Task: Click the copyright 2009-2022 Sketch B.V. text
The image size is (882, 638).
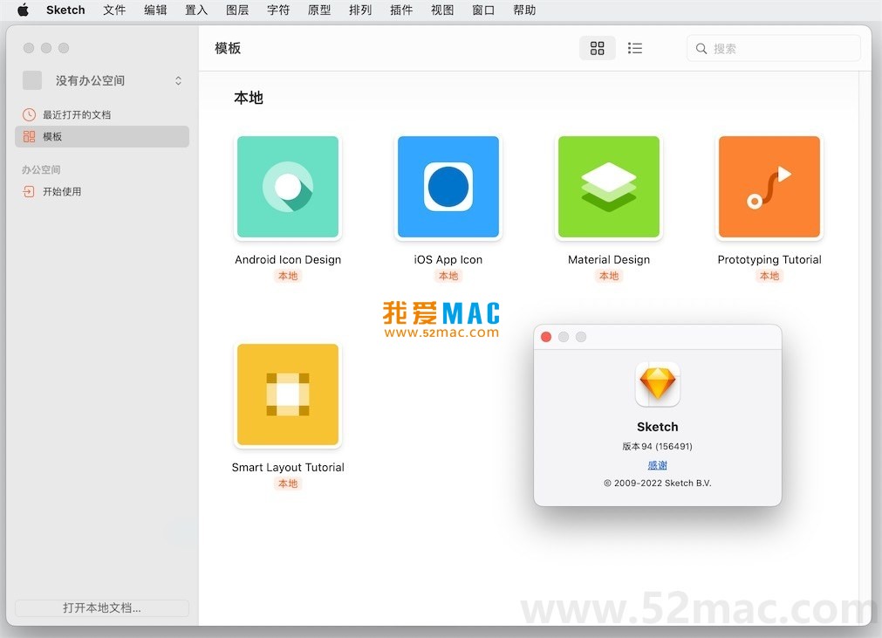Action: click(x=657, y=483)
